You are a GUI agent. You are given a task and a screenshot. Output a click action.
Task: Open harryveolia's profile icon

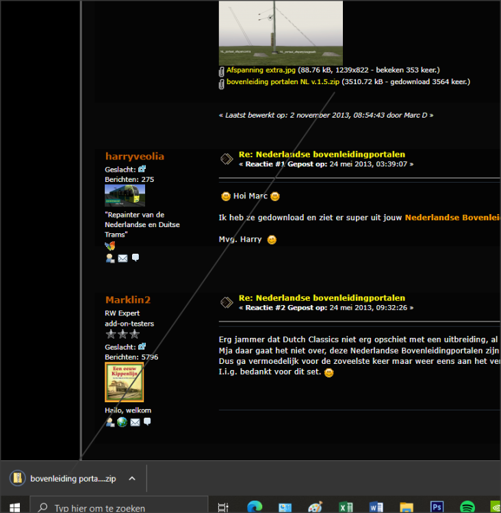click(110, 258)
